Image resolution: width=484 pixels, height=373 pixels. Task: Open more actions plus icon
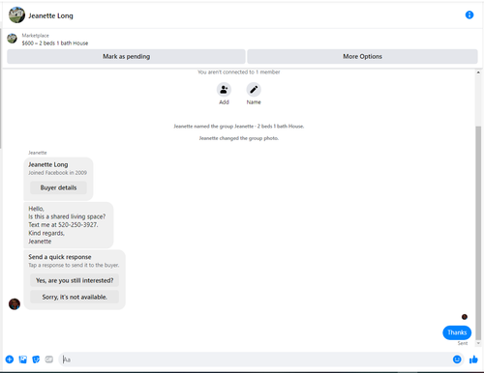[x=10, y=359]
